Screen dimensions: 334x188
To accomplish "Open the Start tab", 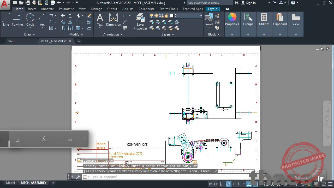I will click(x=11, y=41).
